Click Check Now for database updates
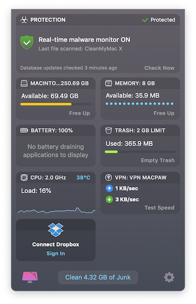This screenshot has height=304, width=196. pyautogui.click(x=159, y=68)
